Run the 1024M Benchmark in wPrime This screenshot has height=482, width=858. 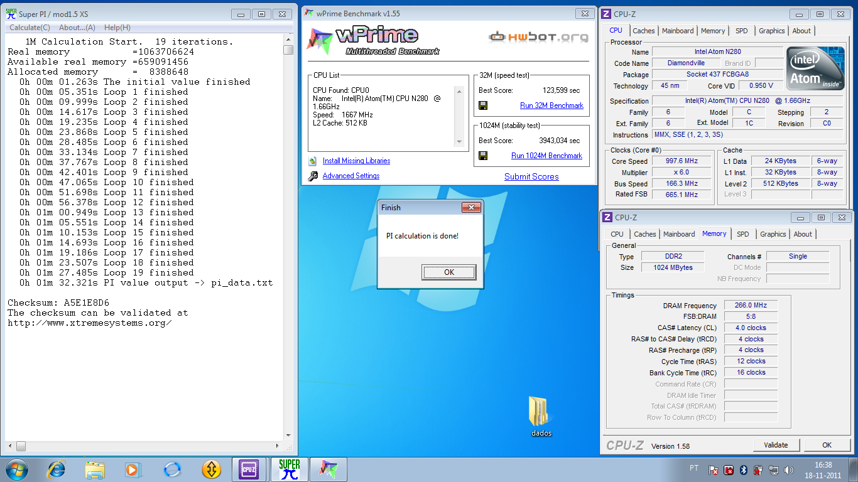[x=546, y=156]
